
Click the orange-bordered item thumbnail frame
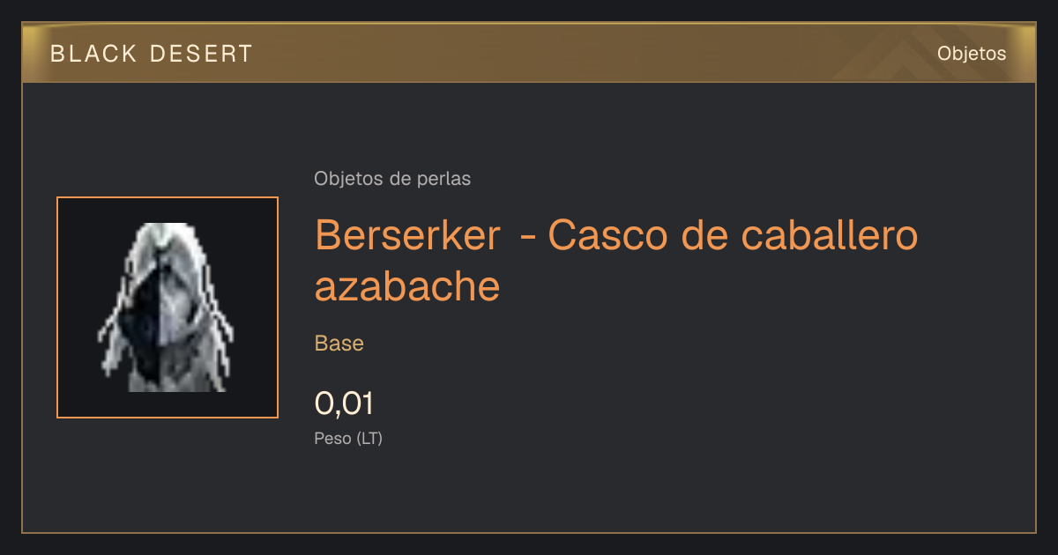click(168, 307)
